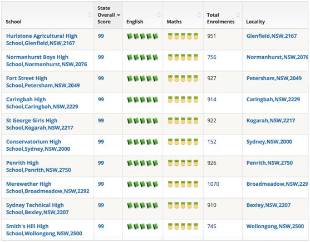The image size is (310, 242).
Task: Click the English book icons for Conservatorium High
Action: pos(142,142)
